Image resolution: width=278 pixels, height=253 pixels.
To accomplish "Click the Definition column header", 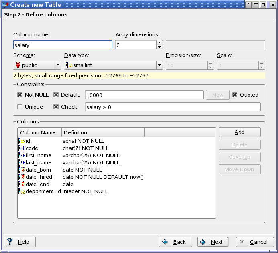I will click(102, 132).
